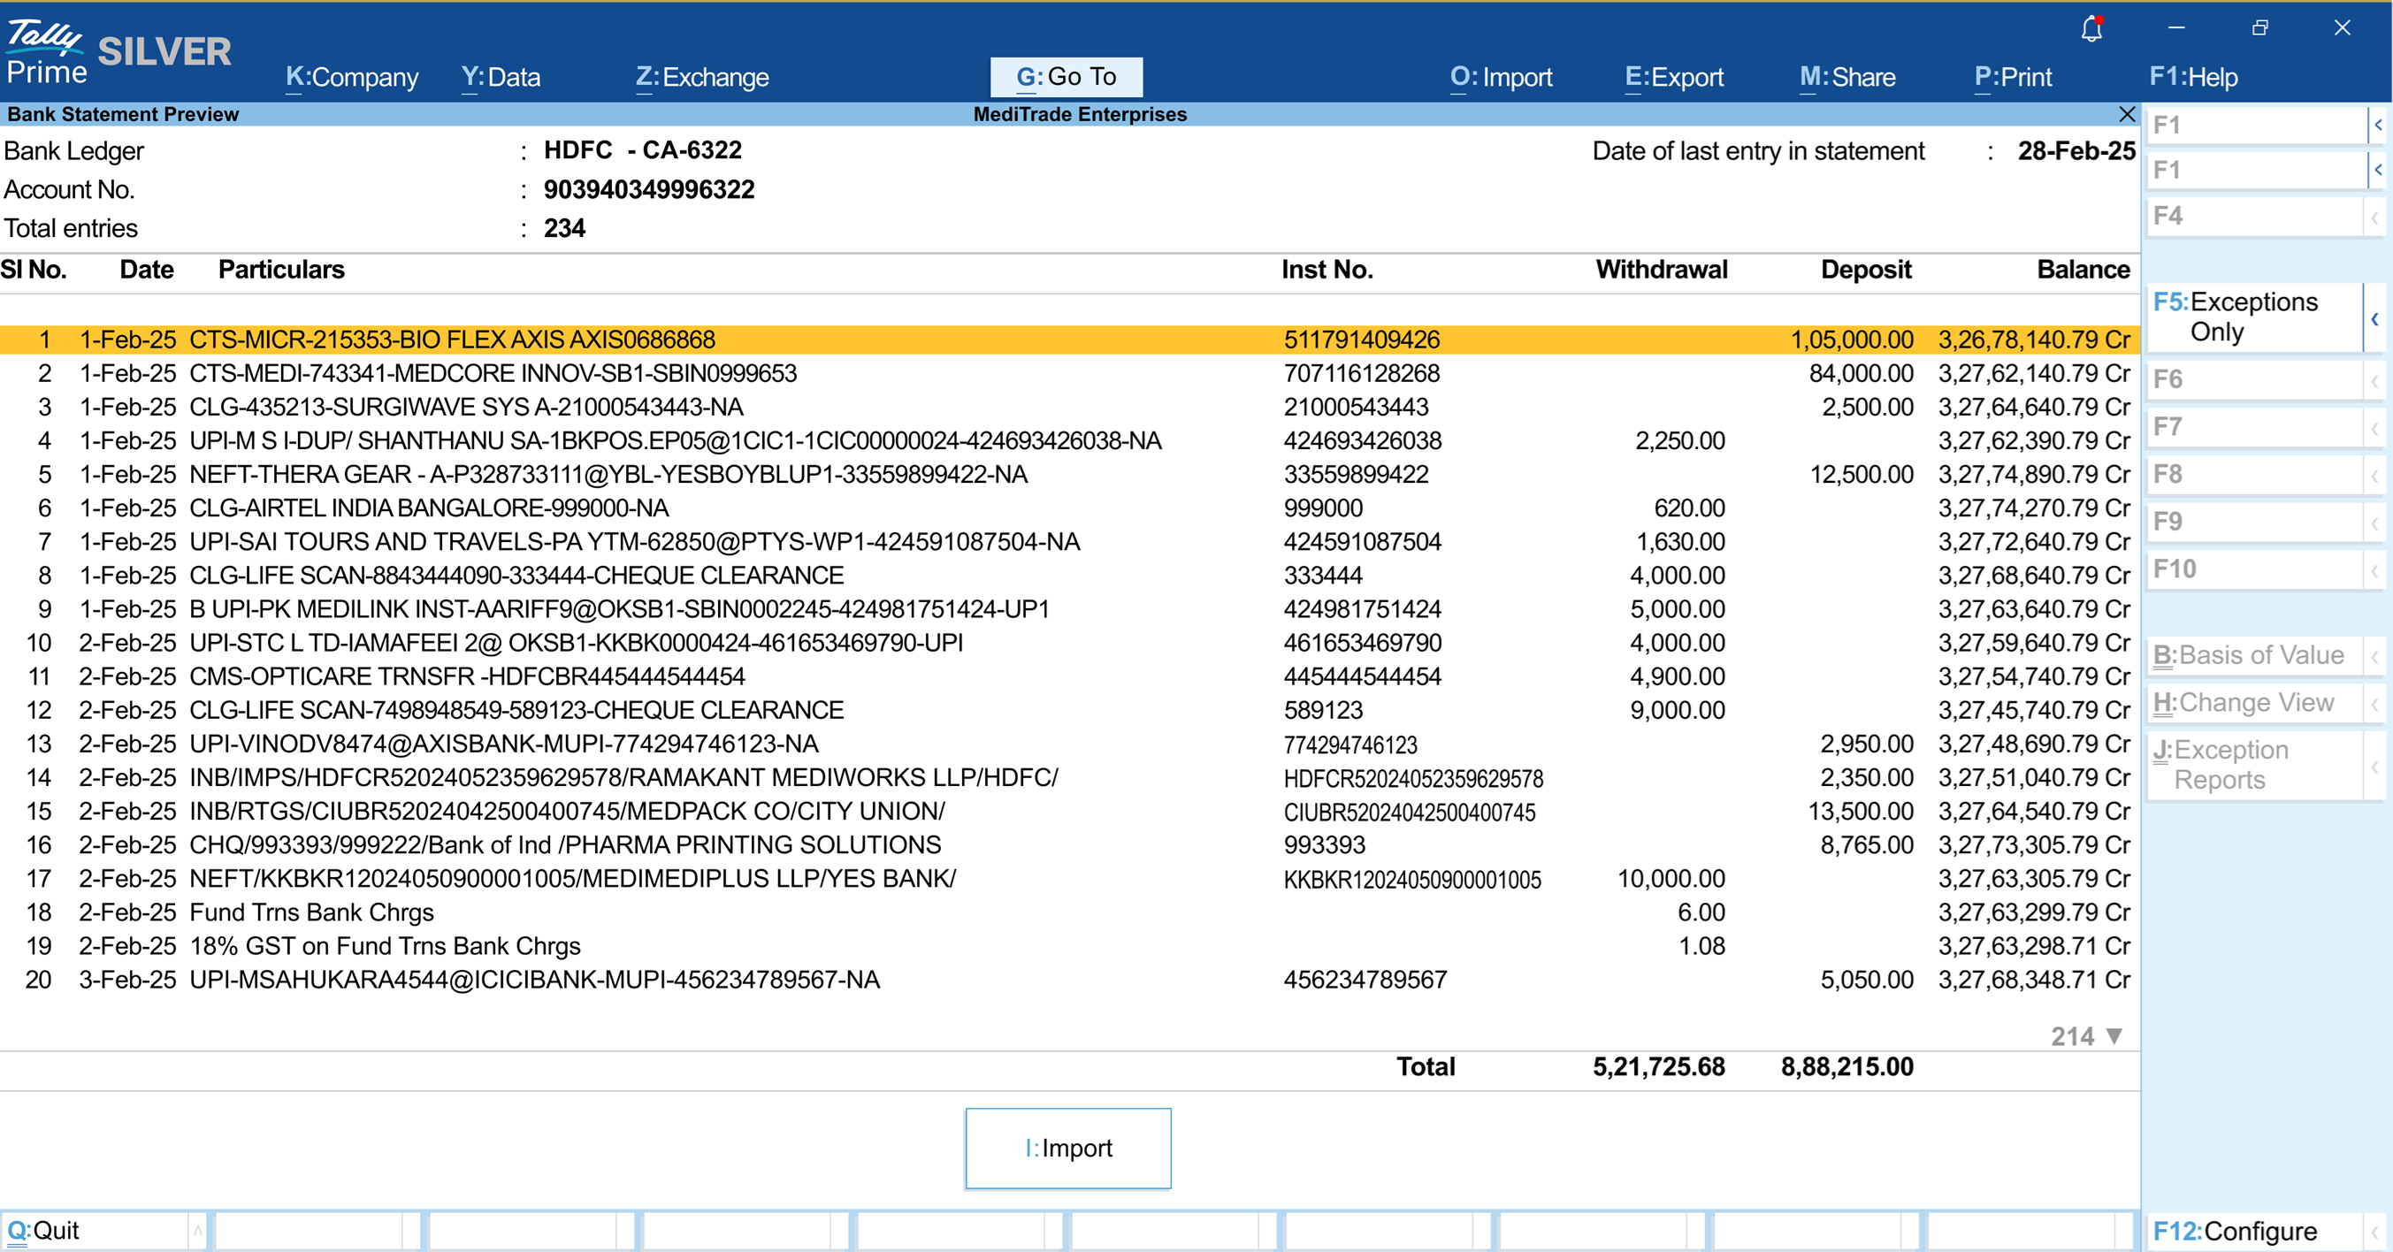Open the O:Import top menu
The width and height of the screenshot is (2393, 1252).
pos(1501,77)
